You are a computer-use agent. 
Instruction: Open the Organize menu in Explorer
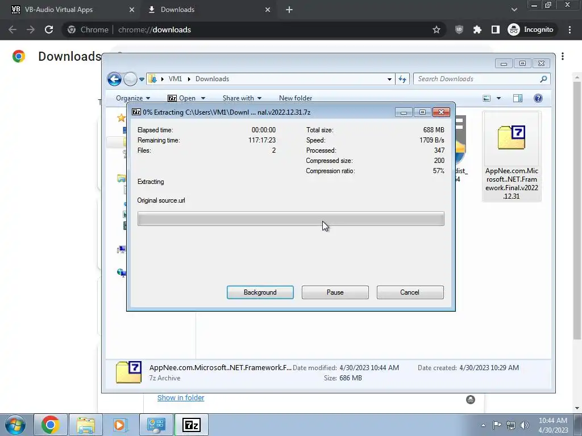pyautogui.click(x=133, y=98)
